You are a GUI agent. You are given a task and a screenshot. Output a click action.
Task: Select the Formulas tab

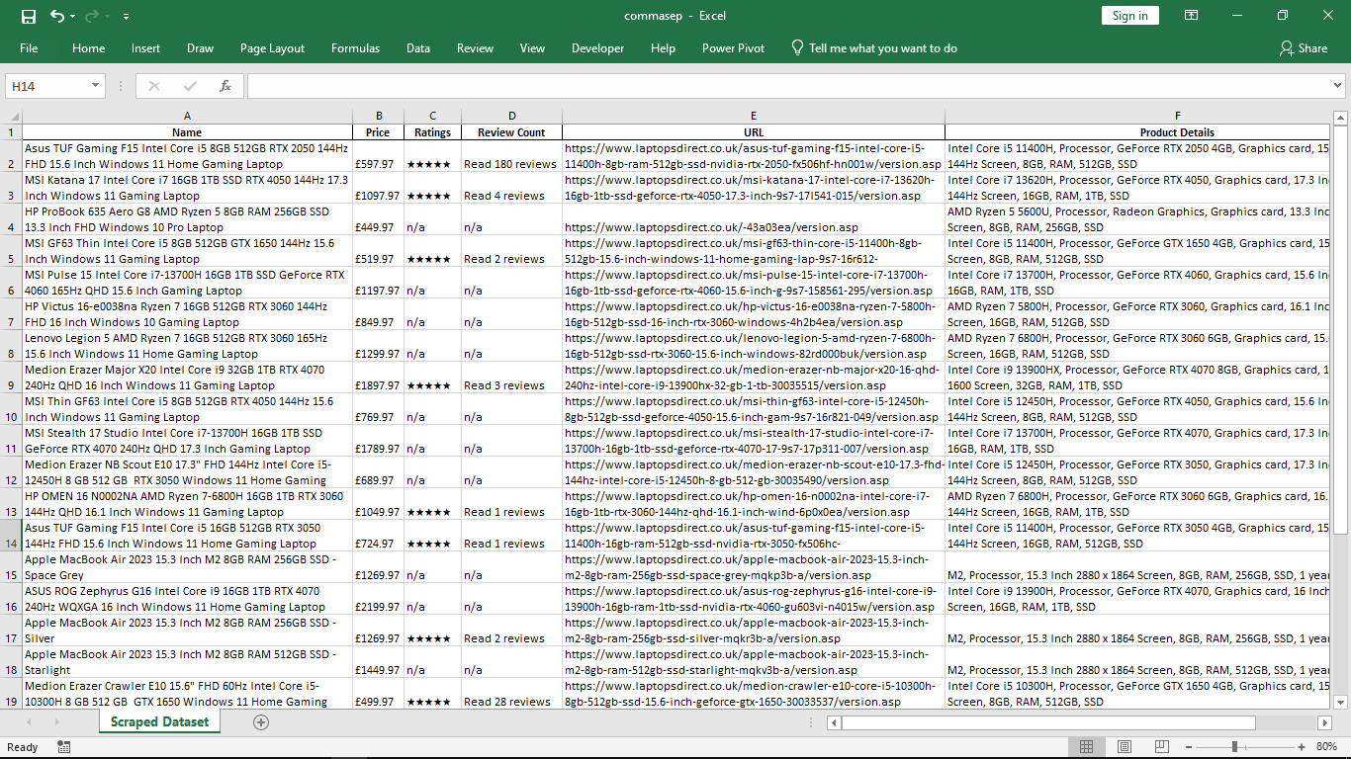pyautogui.click(x=355, y=48)
